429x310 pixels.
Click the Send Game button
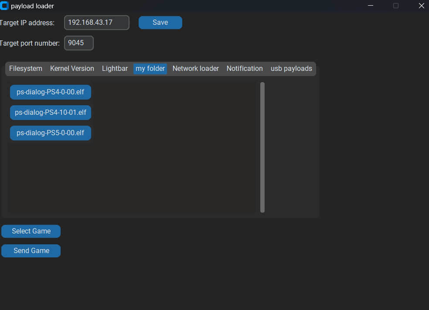click(31, 250)
